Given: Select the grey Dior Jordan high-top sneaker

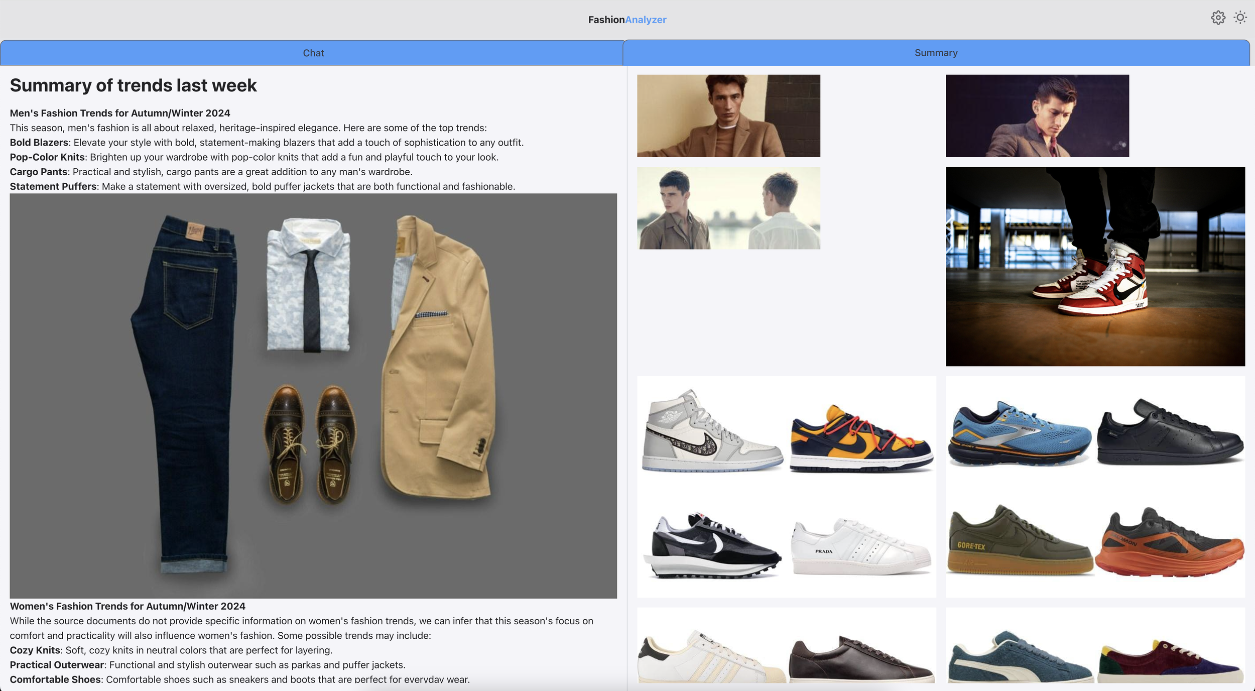Looking at the screenshot, I should (x=712, y=431).
